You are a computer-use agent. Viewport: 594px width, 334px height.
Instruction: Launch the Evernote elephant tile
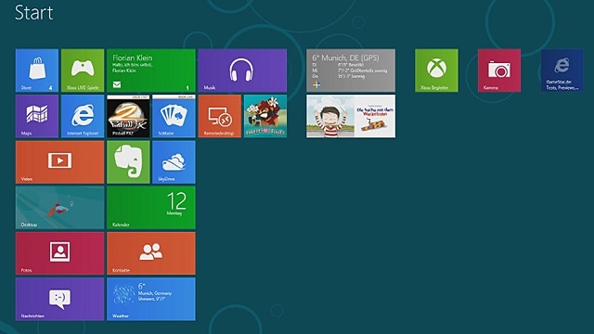tap(128, 162)
